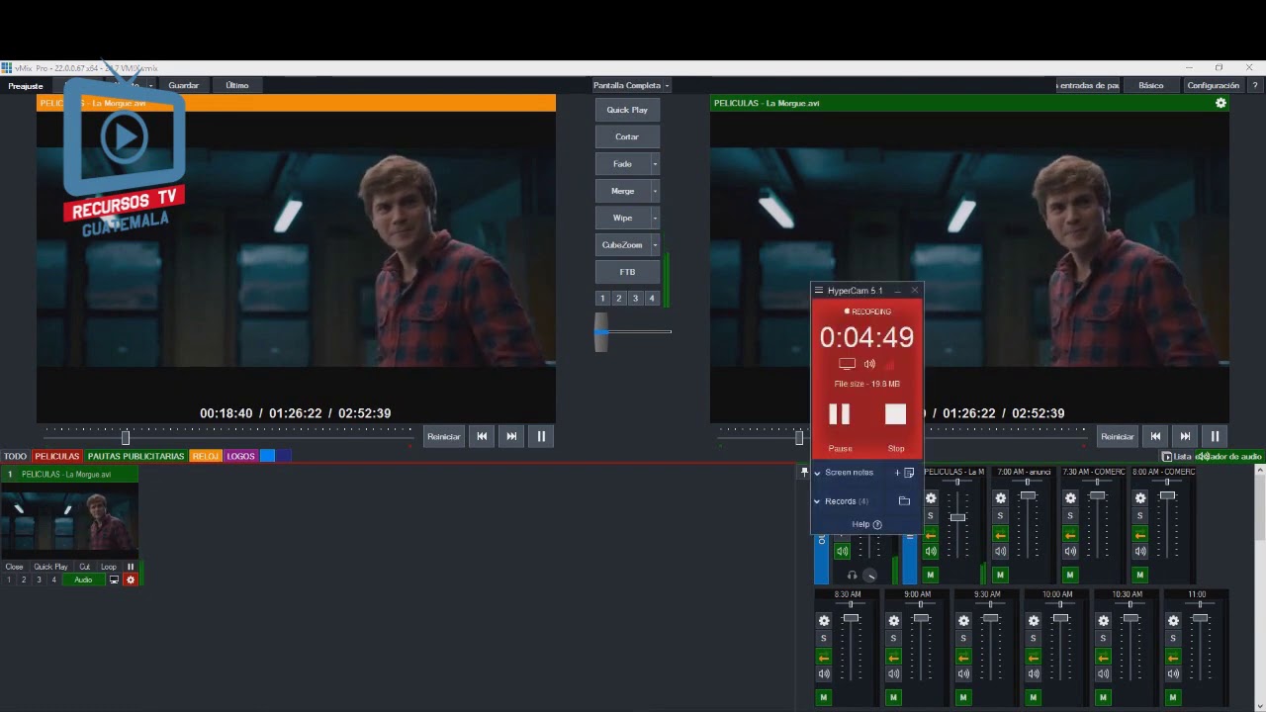
Task: Toggle mute M on 7:00 AM channel
Action: (x=1000, y=575)
